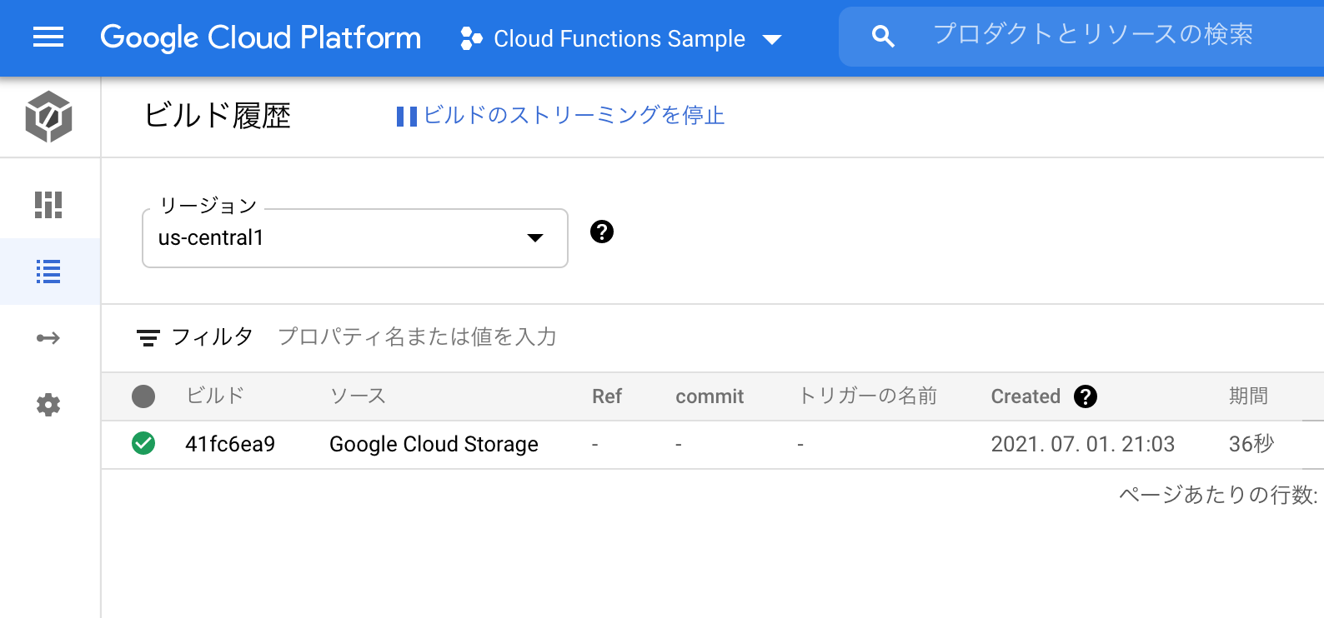Select the build History list icon

pos(48,272)
